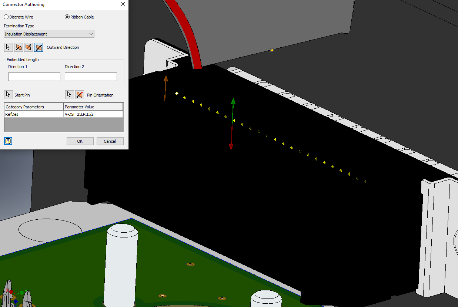Click the highlighted bidirectional outward direction icon
Viewport: 458px width, 307px height.
coord(39,47)
